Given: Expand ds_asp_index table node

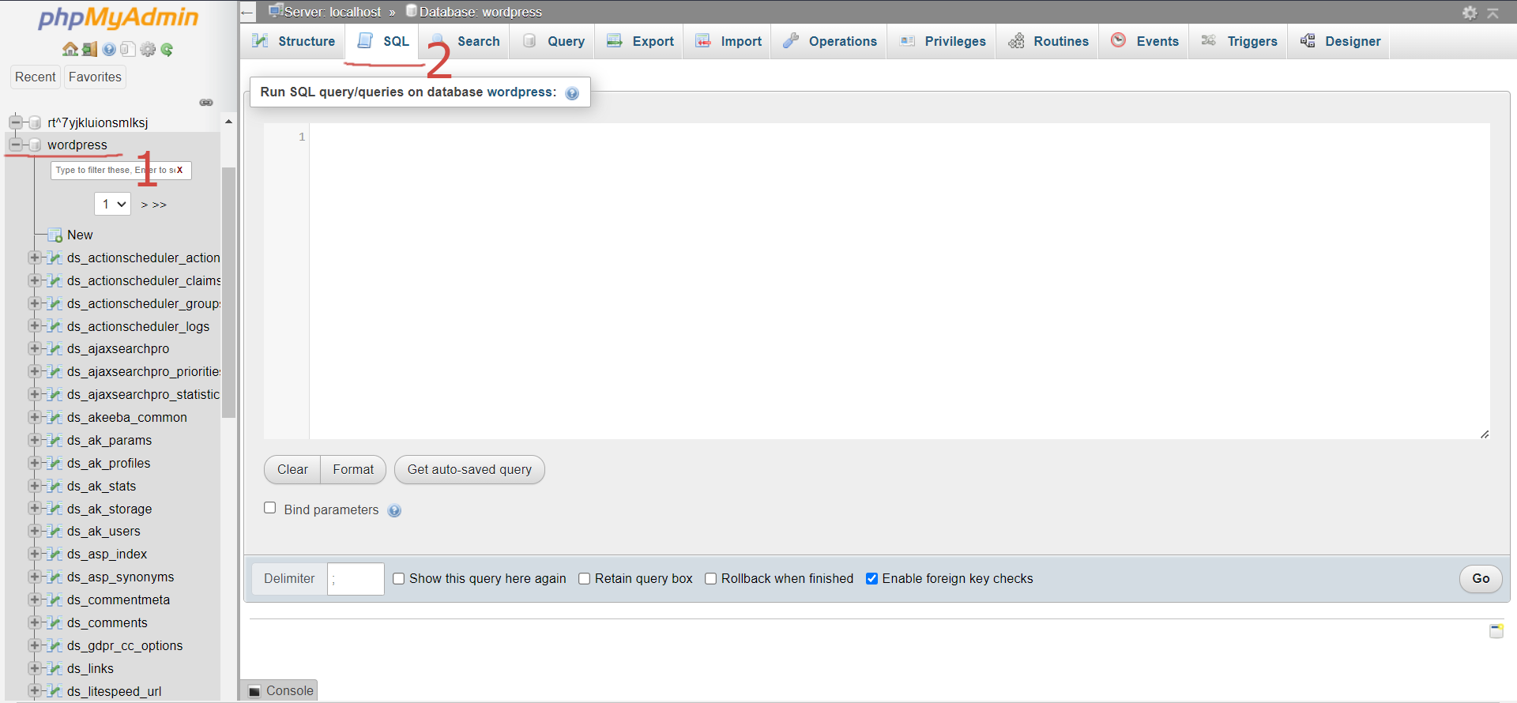Looking at the screenshot, I should [35, 554].
